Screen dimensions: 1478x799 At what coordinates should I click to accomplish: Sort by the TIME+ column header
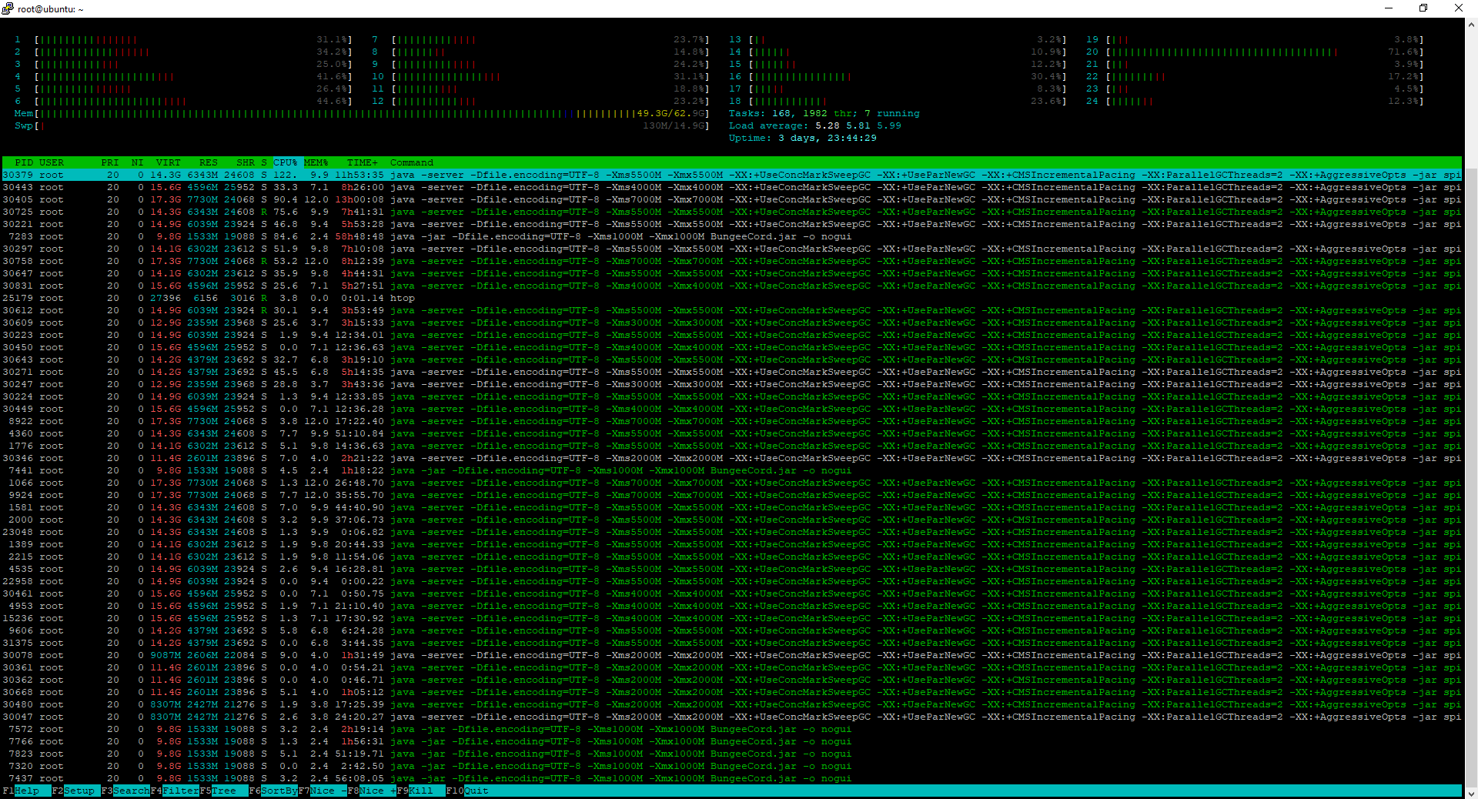[x=363, y=162]
